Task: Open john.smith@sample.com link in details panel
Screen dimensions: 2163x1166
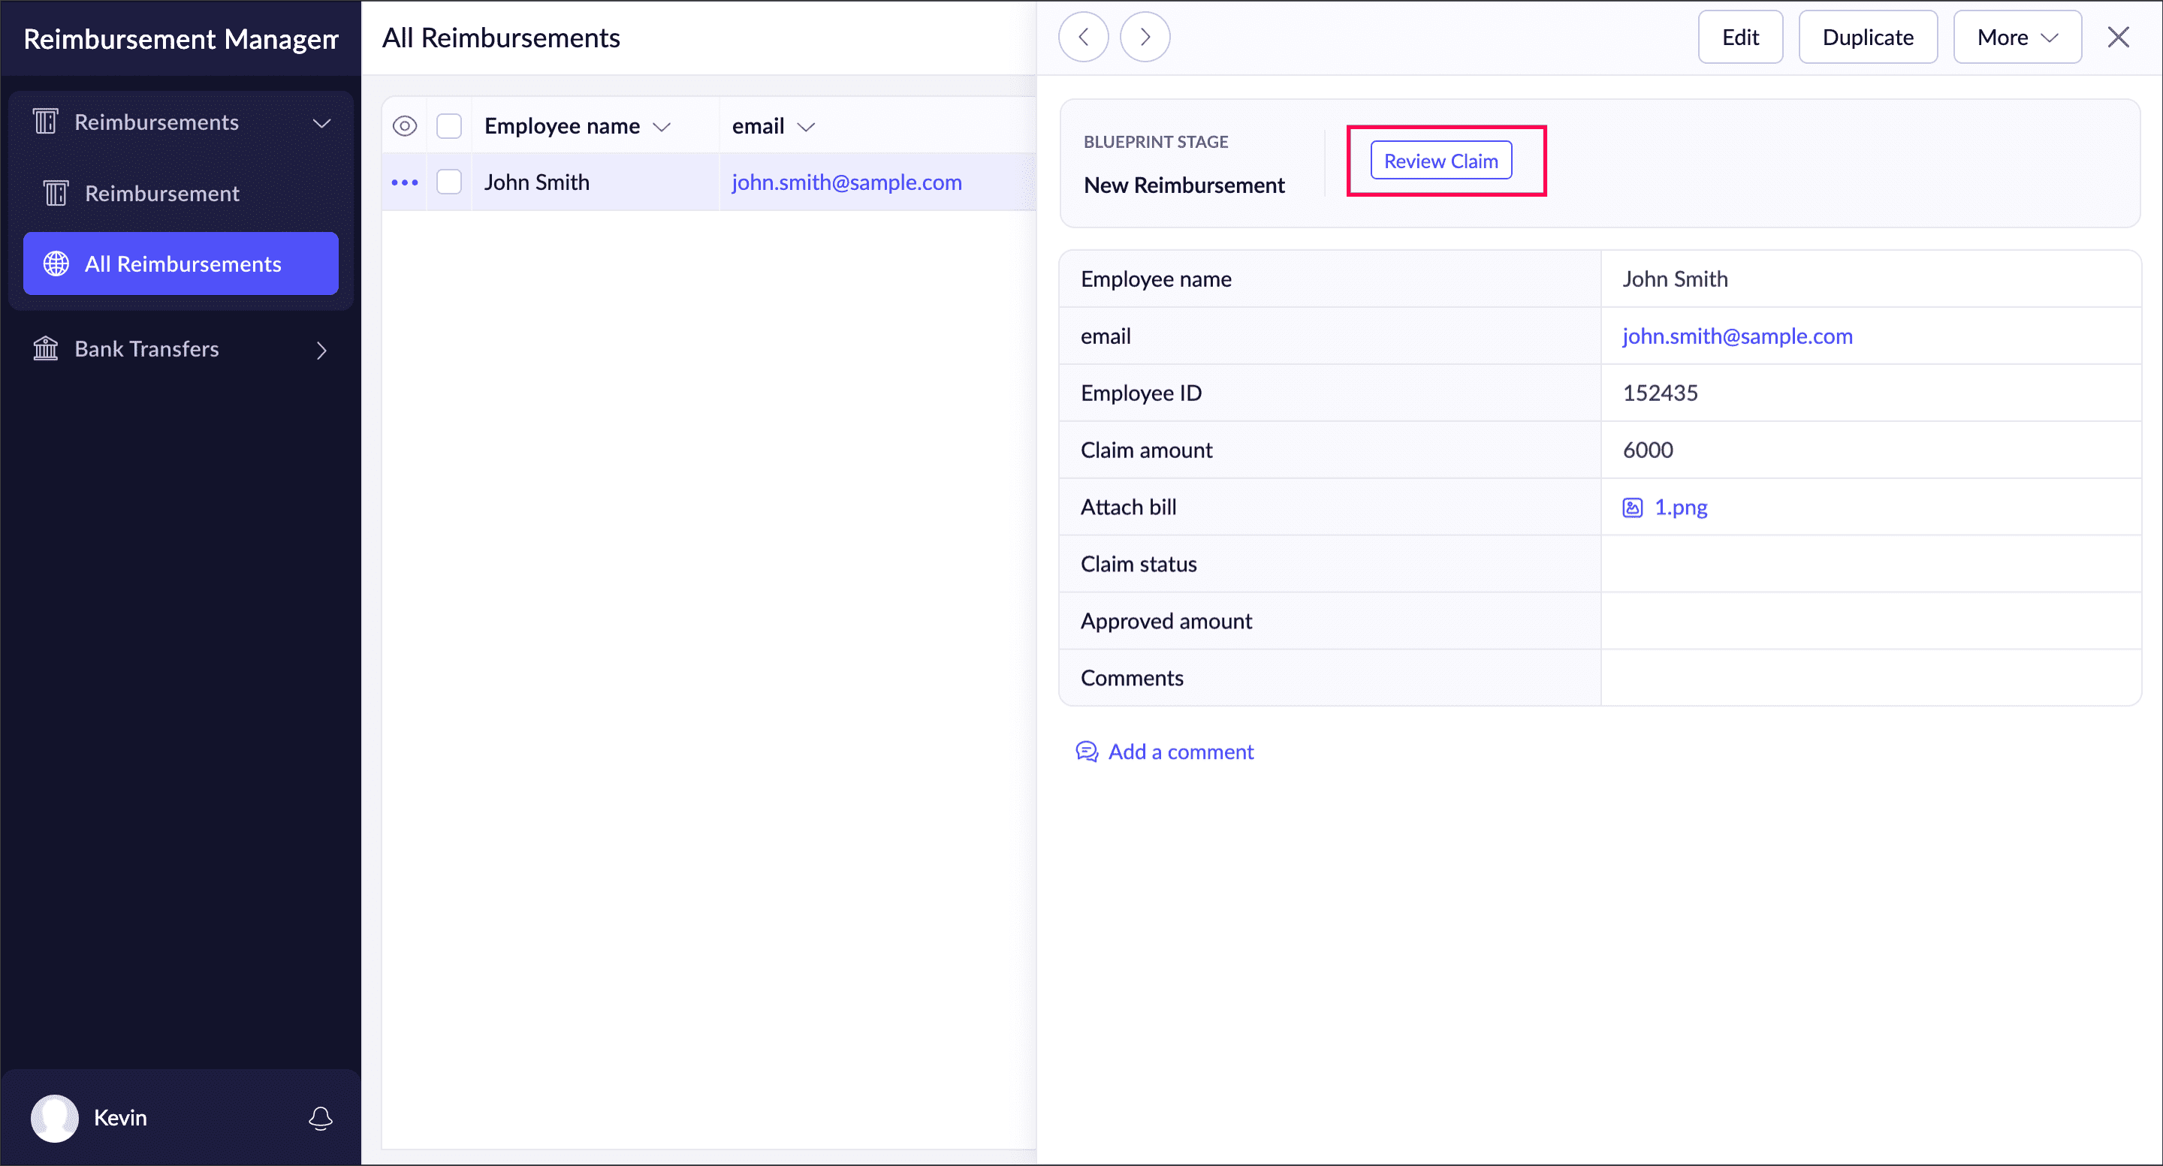Action: click(1736, 336)
